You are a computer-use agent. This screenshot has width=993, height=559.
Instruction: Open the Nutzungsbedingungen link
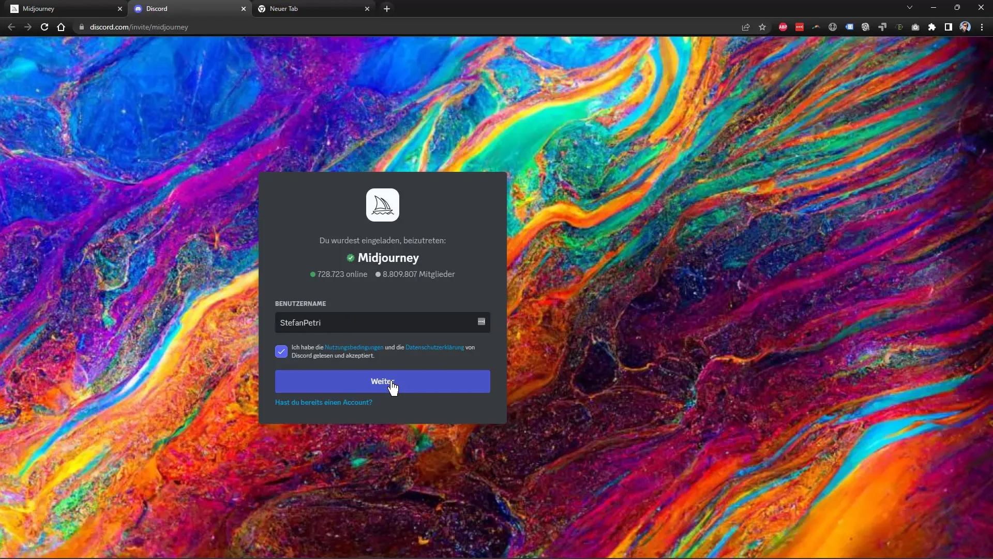click(x=354, y=347)
